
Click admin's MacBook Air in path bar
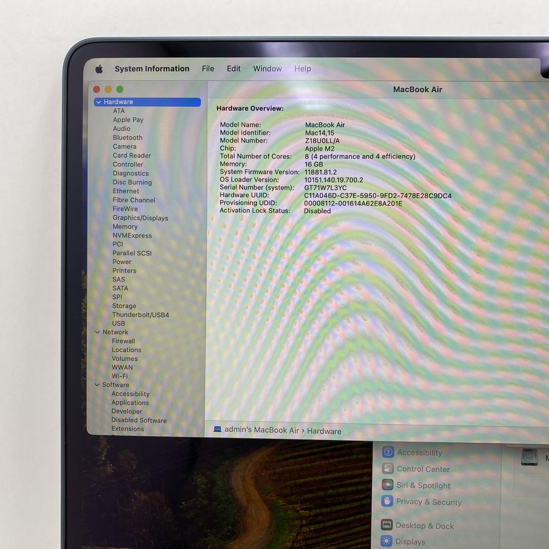tap(262, 430)
